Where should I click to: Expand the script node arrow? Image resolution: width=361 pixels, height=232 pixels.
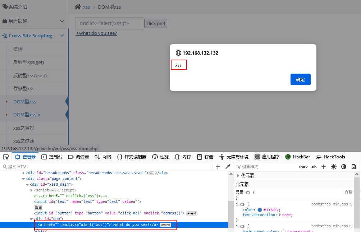click(31, 190)
